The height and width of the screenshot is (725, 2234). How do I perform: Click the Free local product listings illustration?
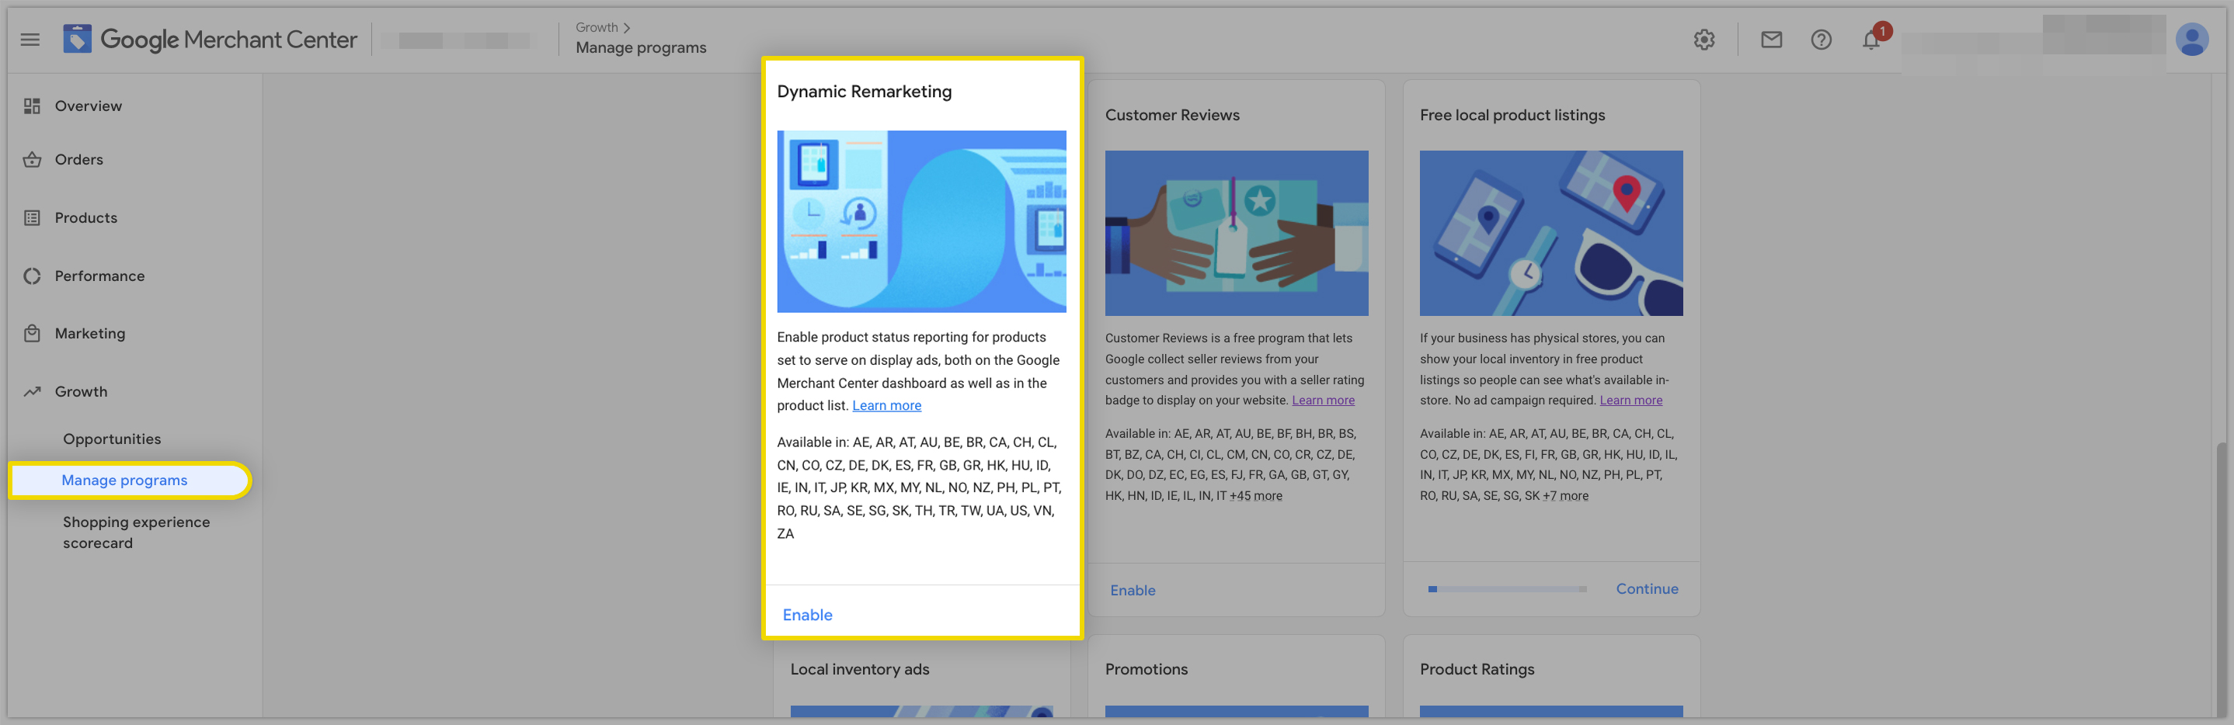point(1550,233)
